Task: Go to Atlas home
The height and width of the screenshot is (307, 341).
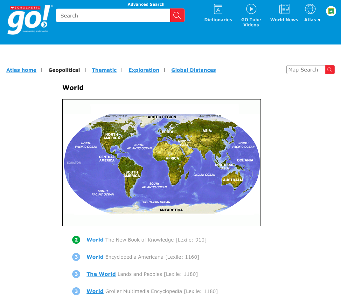Action: pos(21,70)
